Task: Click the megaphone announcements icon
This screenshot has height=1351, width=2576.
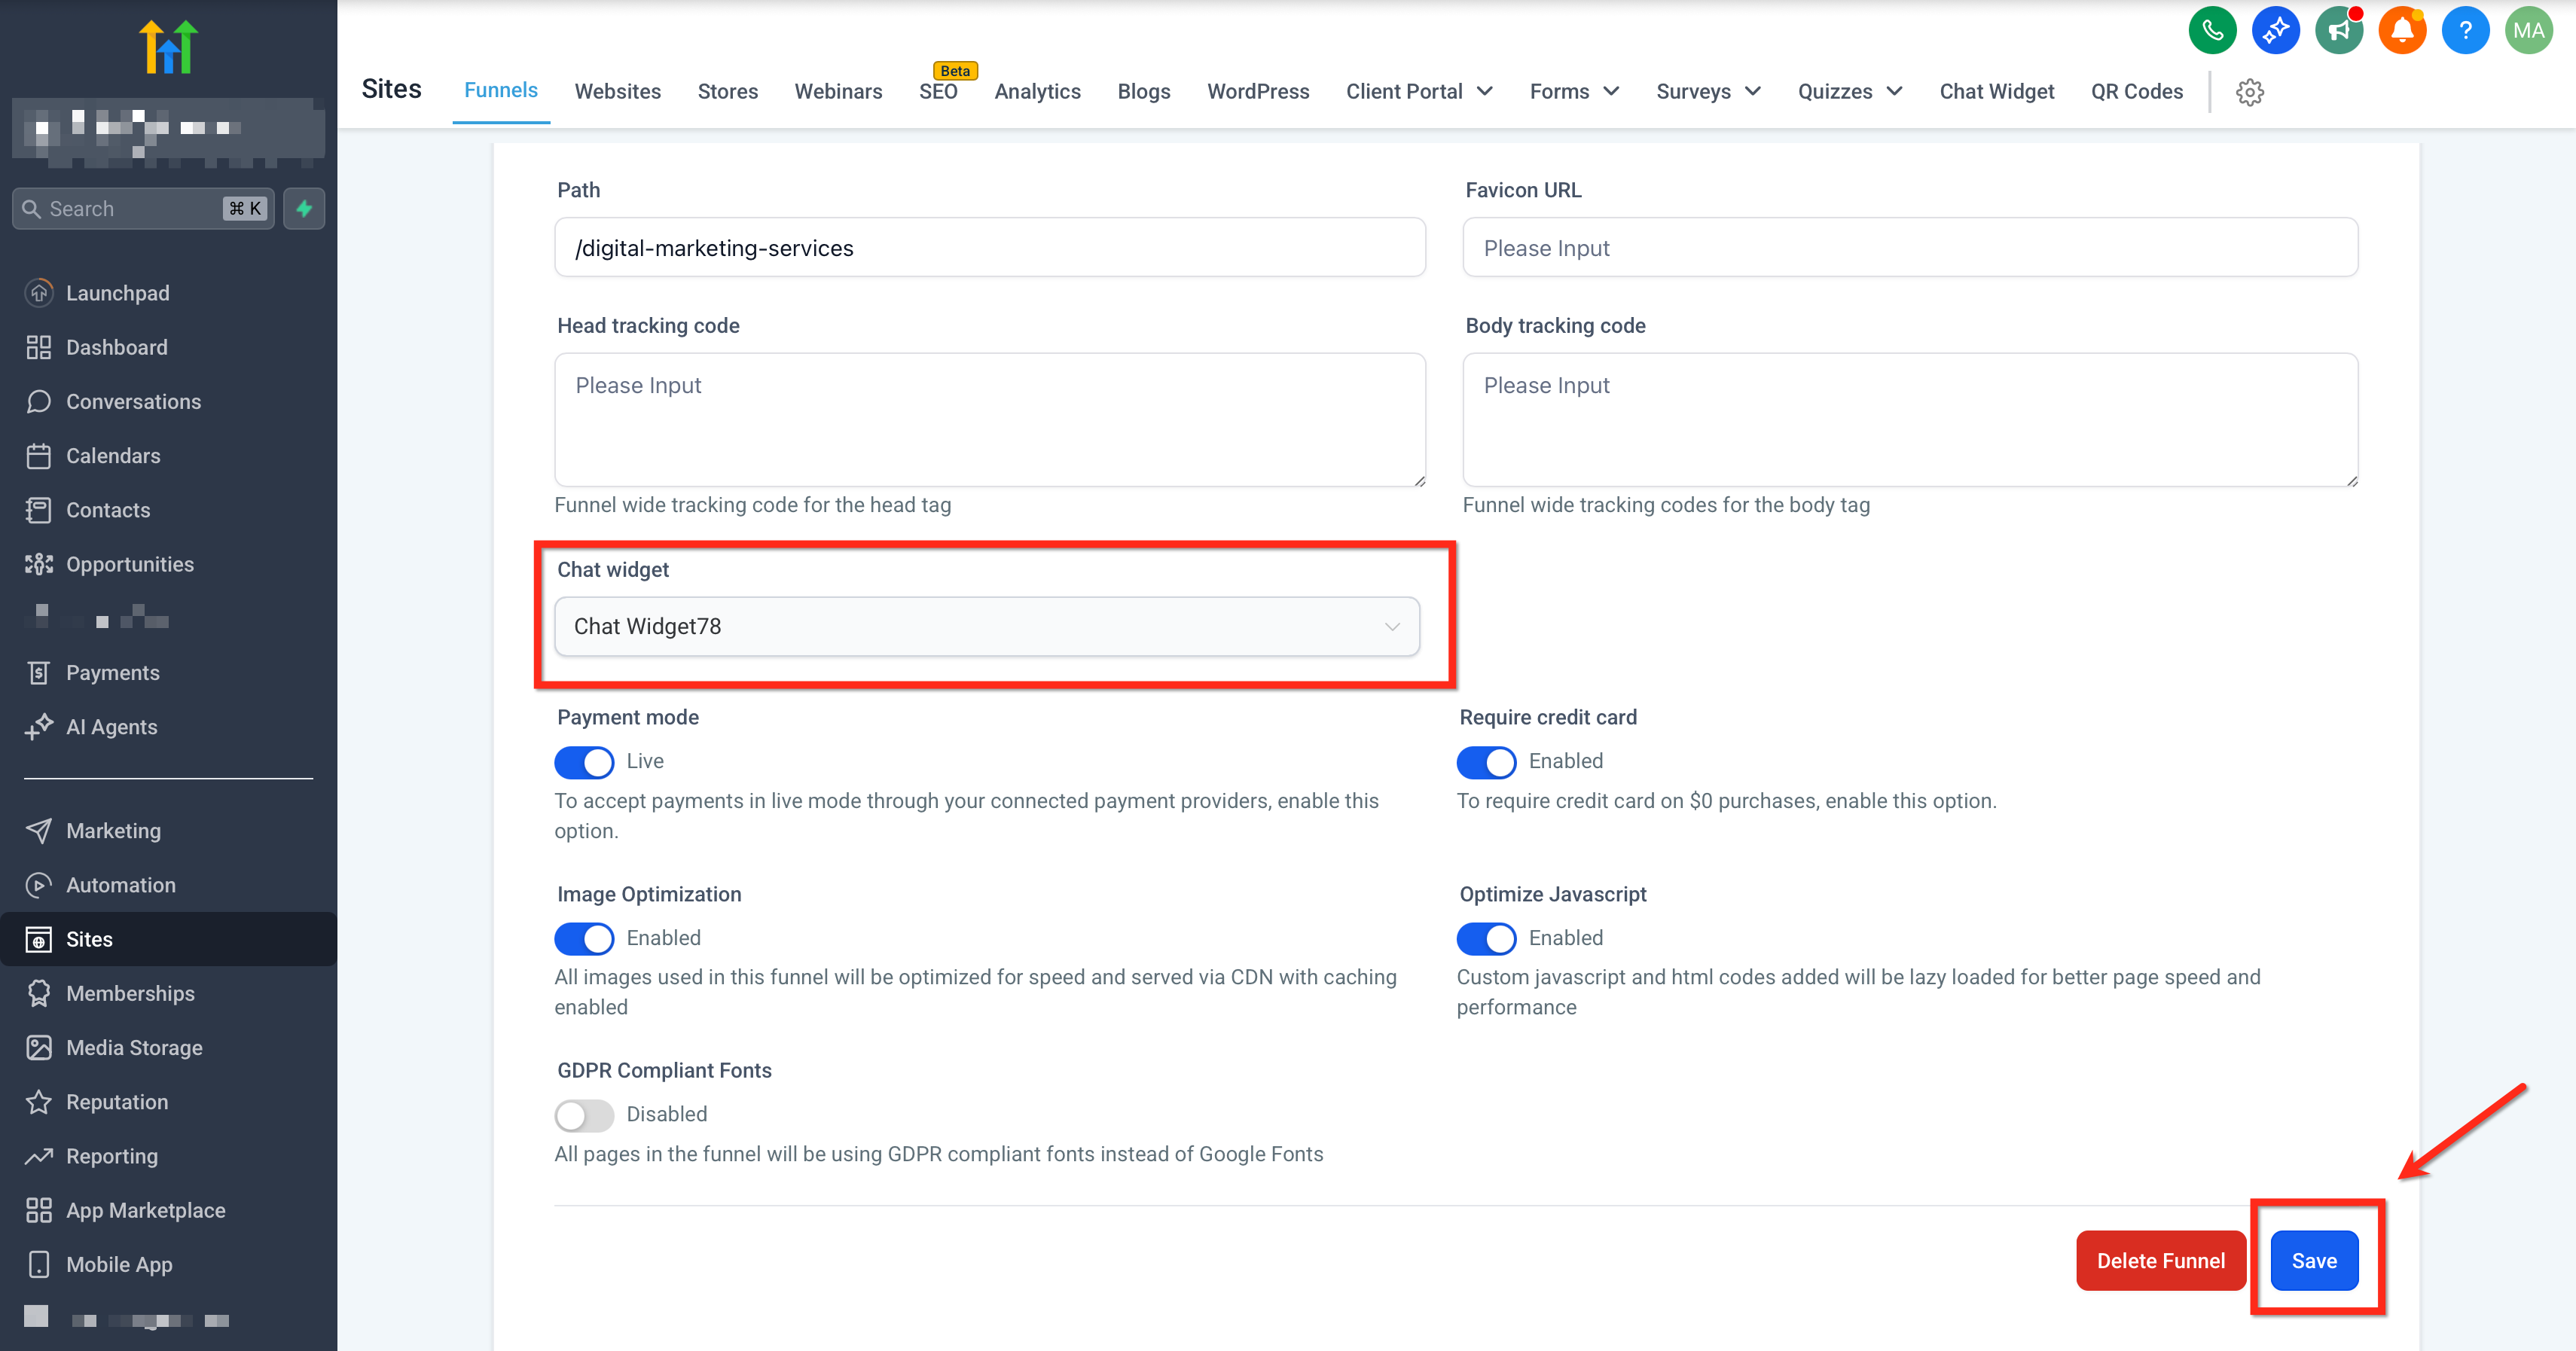Action: (x=2339, y=30)
